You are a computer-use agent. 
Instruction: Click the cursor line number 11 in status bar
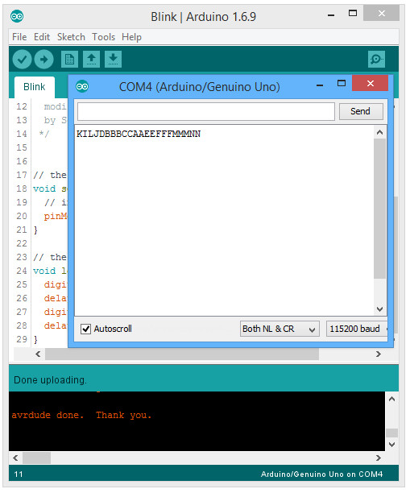point(19,474)
